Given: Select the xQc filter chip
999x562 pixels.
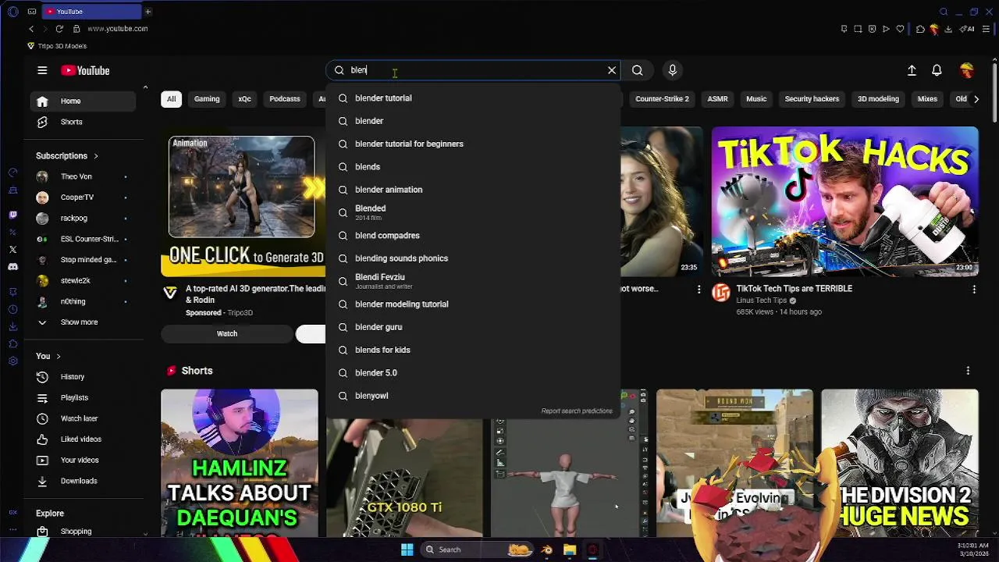Looking at the screenshot, I should [244, 99].
